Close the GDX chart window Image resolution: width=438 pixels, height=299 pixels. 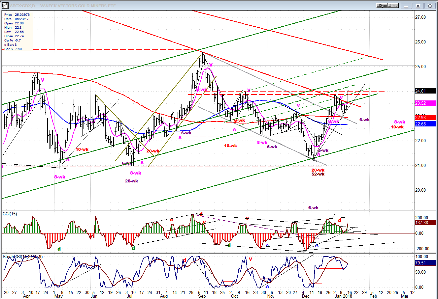click(429, 6)
